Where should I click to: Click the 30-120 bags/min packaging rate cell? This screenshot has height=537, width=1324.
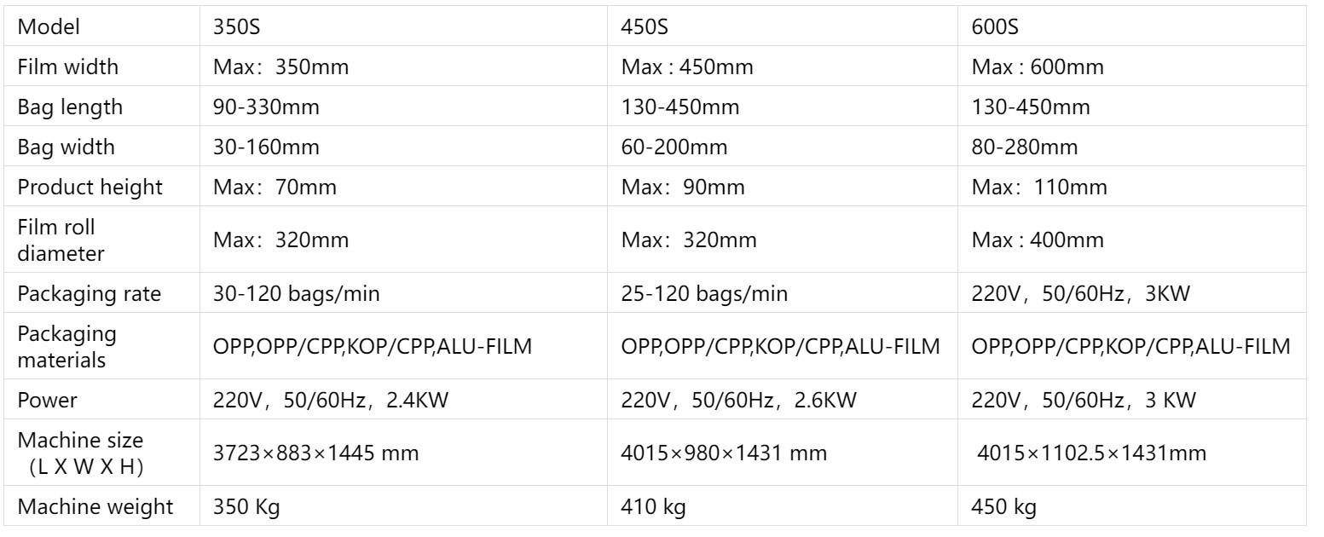pos(296,294)
